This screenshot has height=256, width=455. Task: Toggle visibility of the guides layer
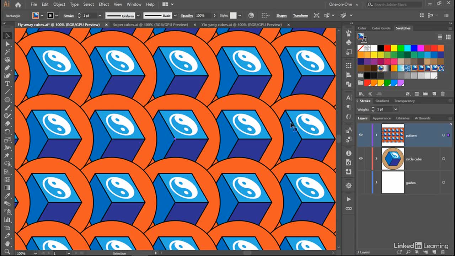coord(361,182)
